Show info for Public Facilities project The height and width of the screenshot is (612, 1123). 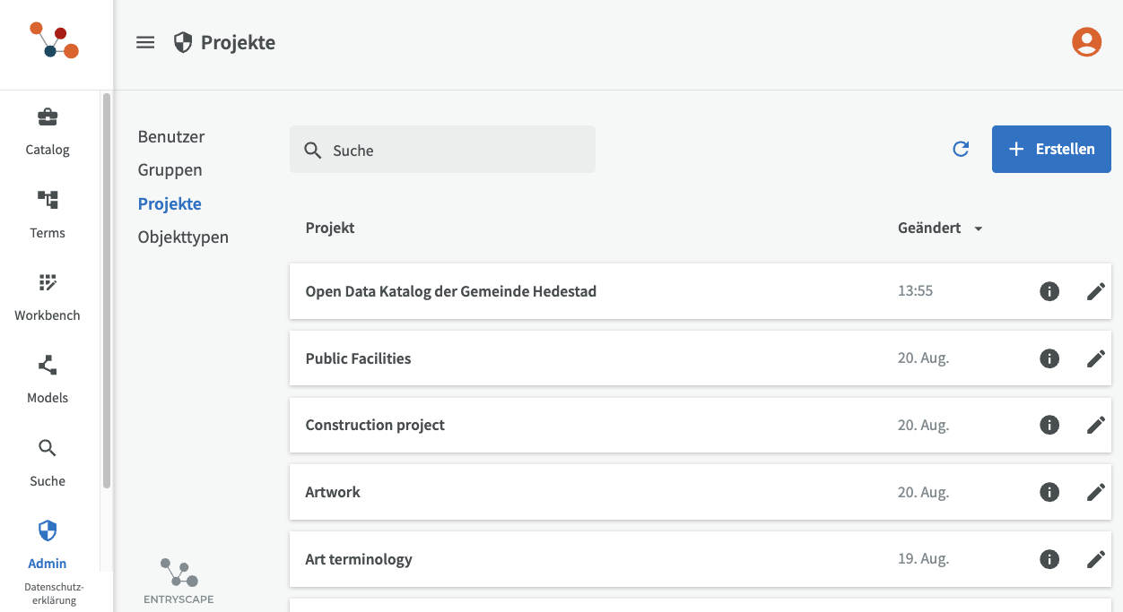1049,358
